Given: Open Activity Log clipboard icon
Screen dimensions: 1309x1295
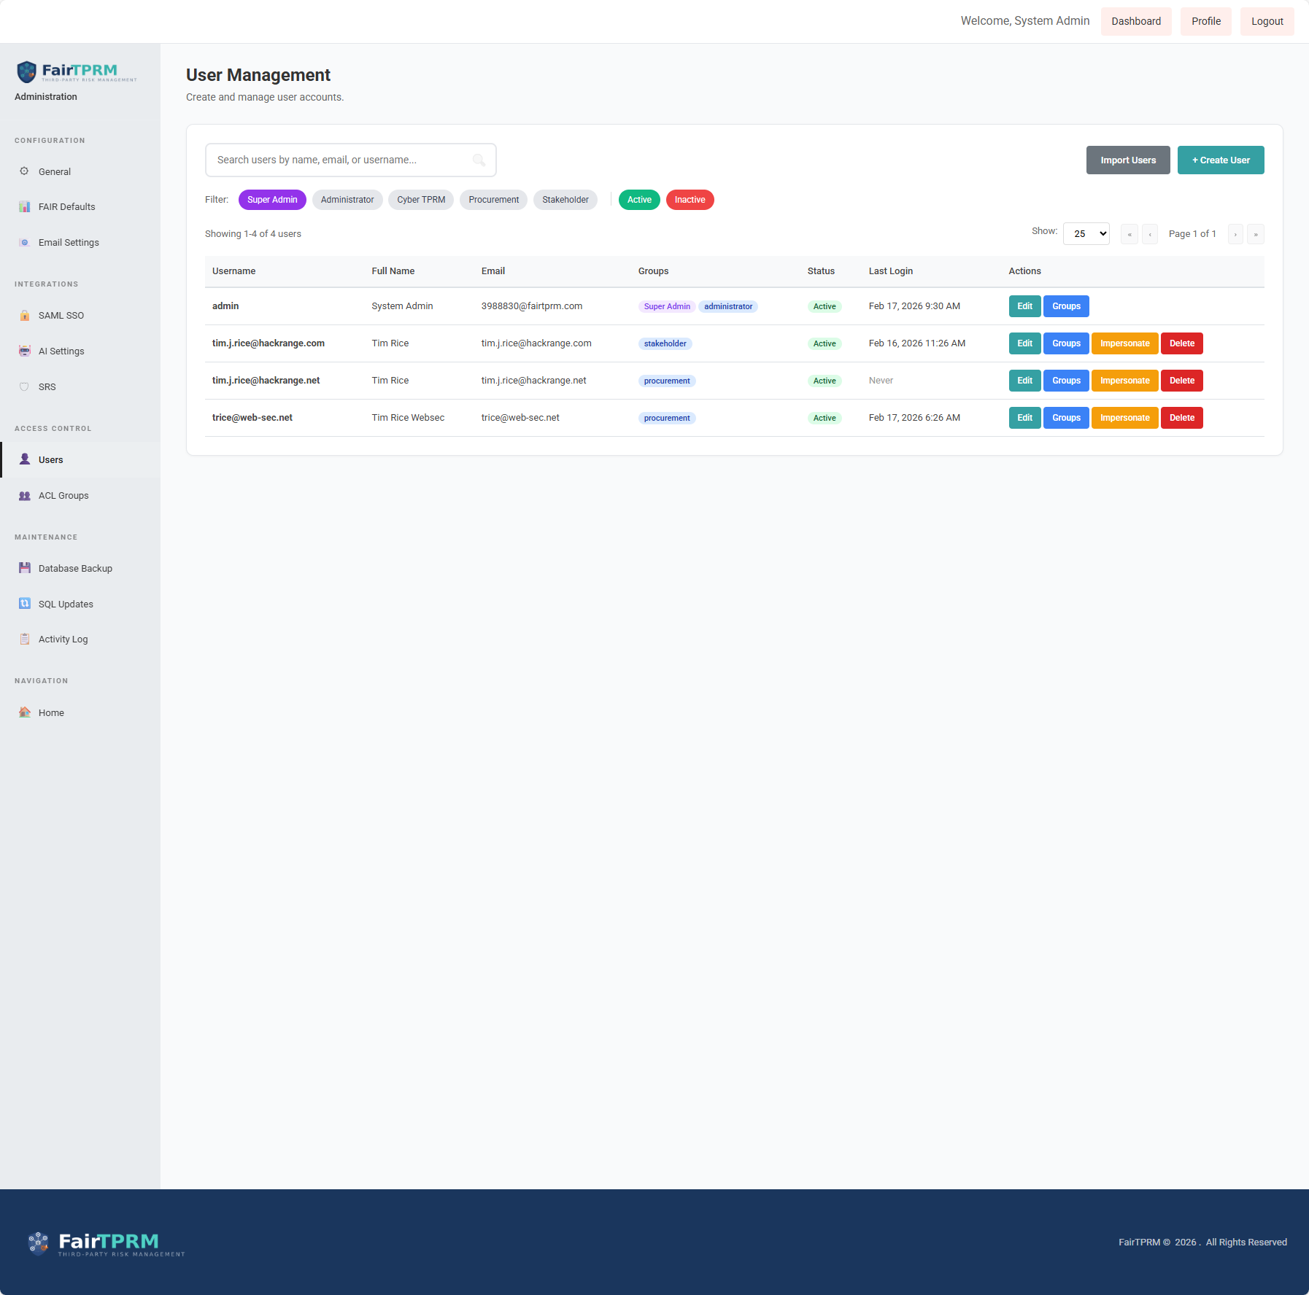Looking at the screenshot, I should tap(24, 639).
